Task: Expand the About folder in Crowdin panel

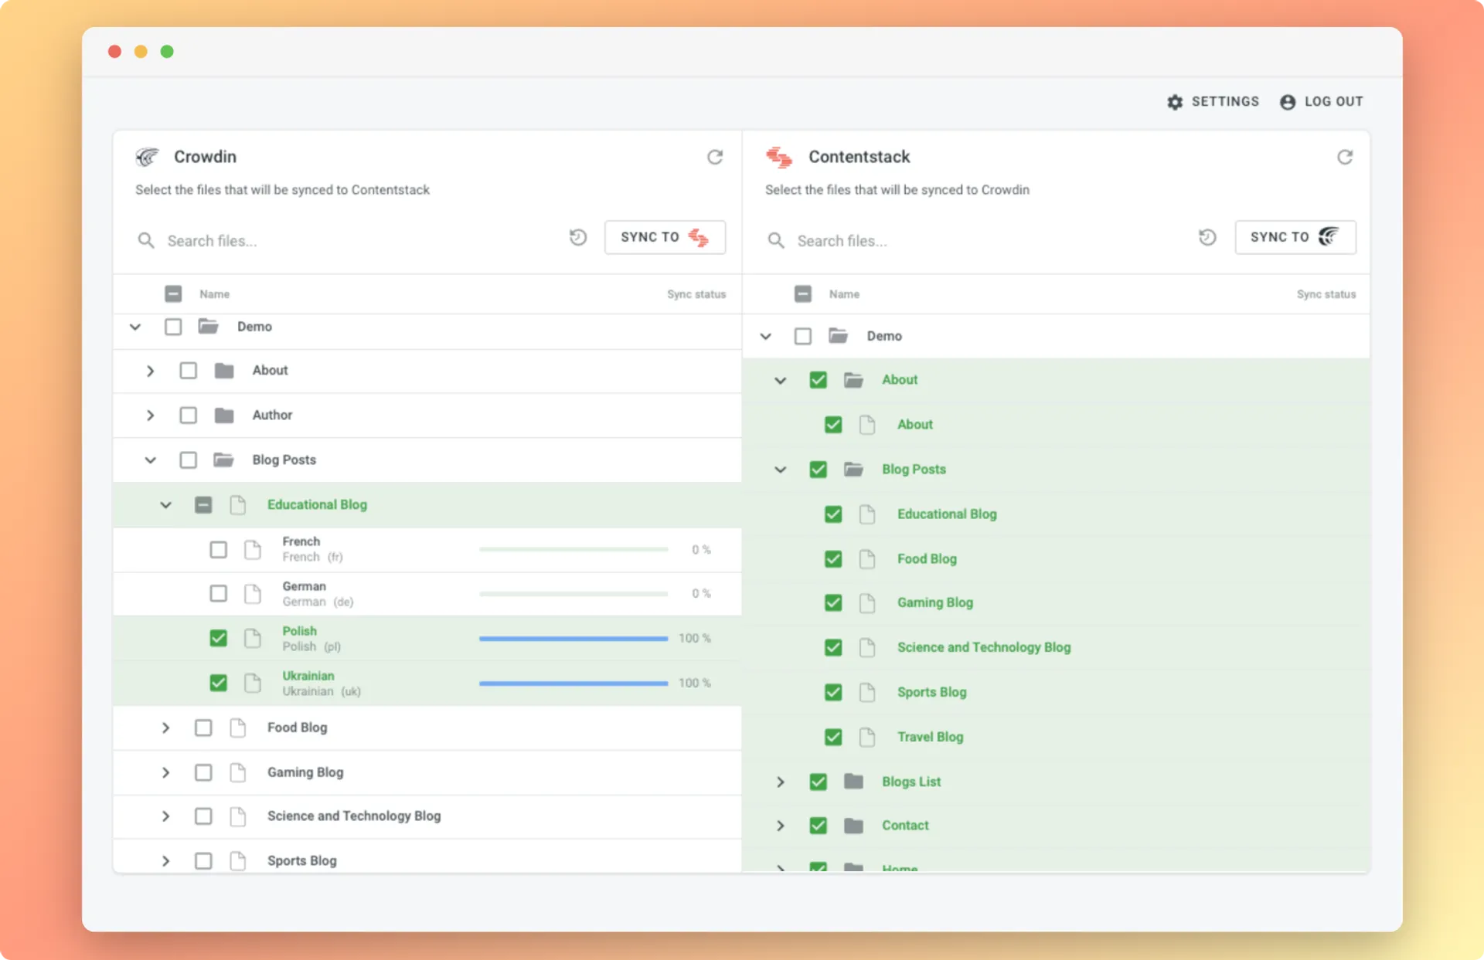Action: click(x=150, y=371)
